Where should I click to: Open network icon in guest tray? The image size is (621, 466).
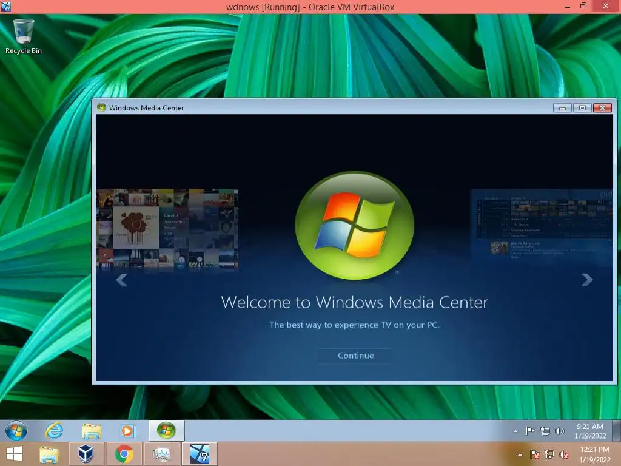click(x=545, y=431)
